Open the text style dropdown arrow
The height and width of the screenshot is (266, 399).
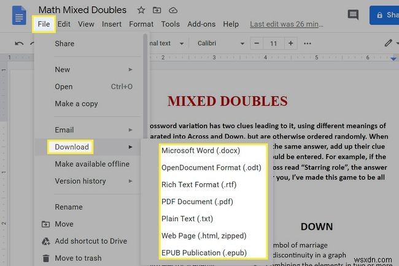pos(182,44)
